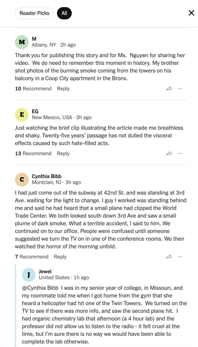This screenshot has width=198, height=347.
Task: Click EG's yellow avatar icon
Action: point(22,115)
